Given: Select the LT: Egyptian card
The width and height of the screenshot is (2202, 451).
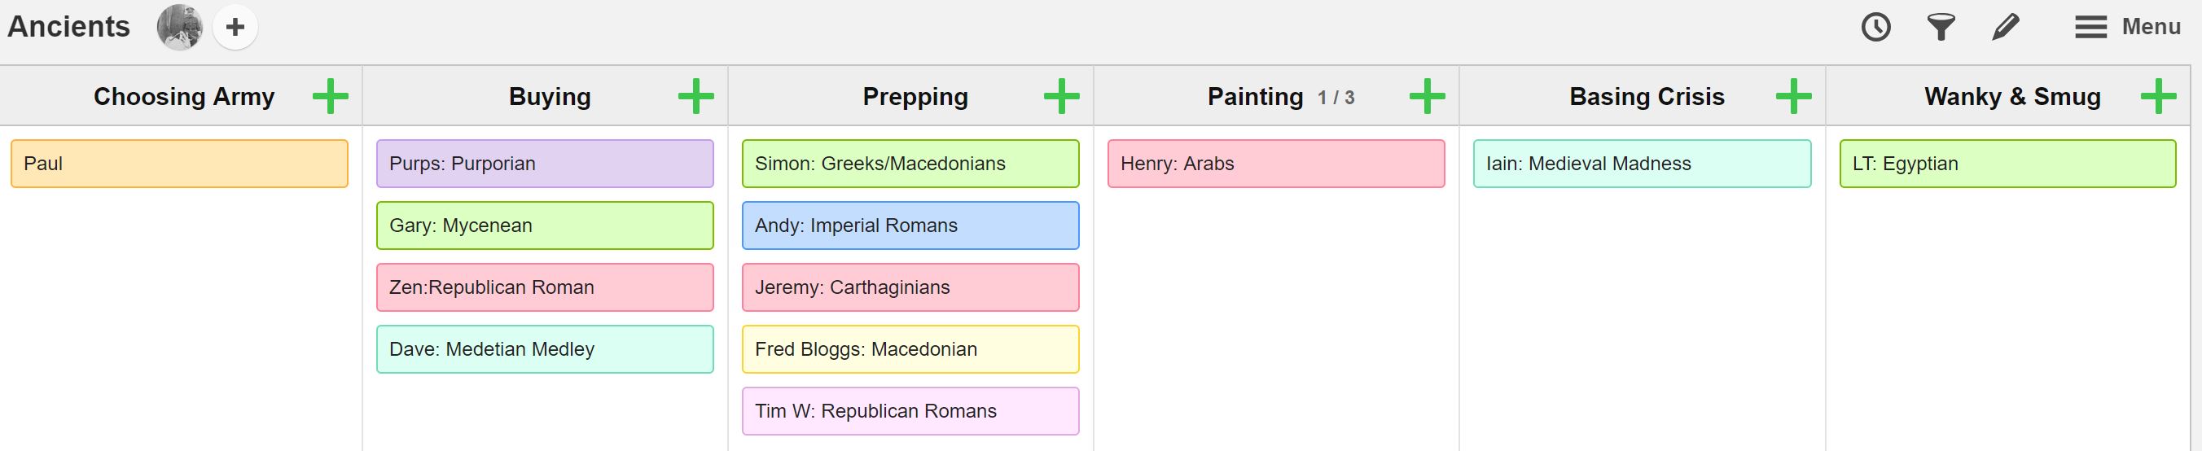Looking at the screenshot, I should point(2007,163).
